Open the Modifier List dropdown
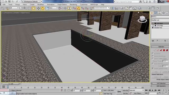169x95 pixels. pyautogui.click(x=160, y=20)
